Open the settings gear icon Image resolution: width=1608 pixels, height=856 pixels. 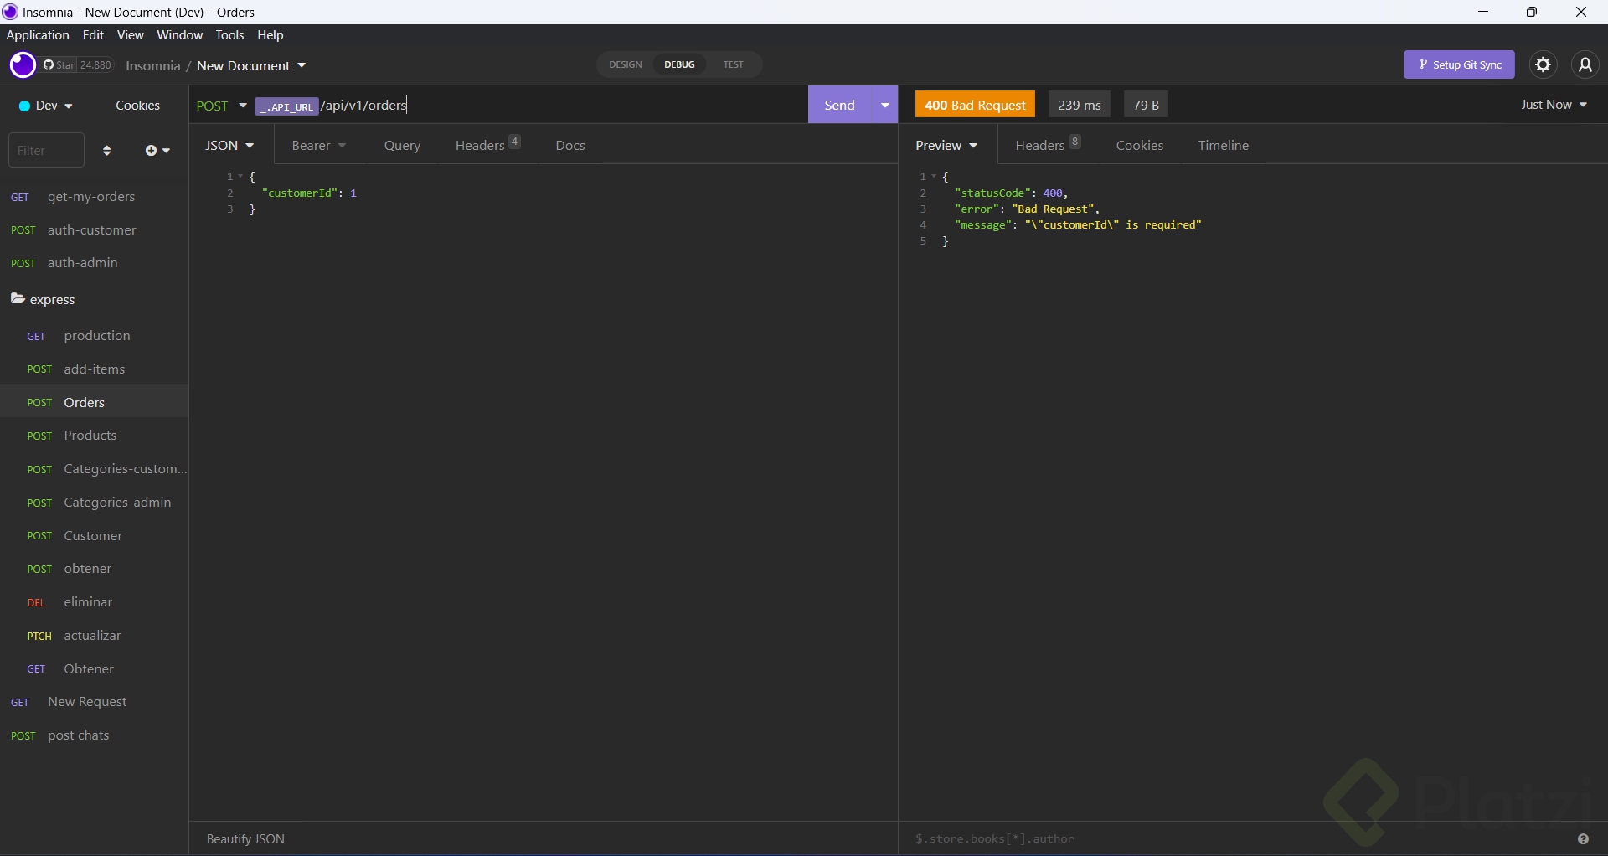point(1543,64)
